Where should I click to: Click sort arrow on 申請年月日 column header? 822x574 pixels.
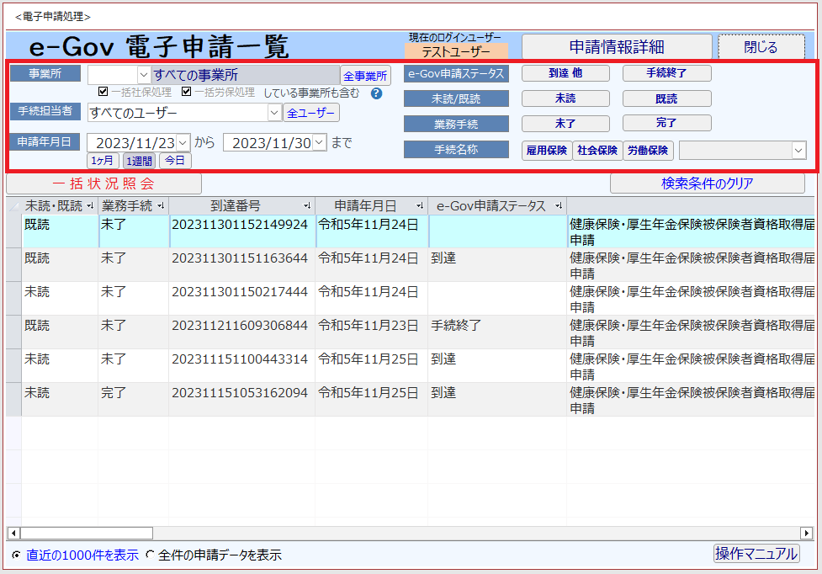pyautogui.click(x=419, y=206)
